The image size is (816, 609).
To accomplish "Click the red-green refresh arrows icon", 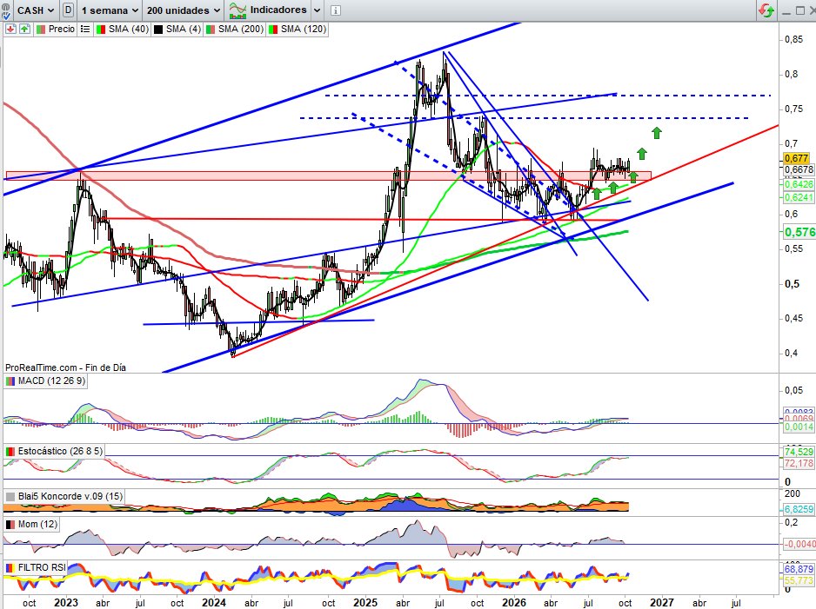I will [766, 10].
